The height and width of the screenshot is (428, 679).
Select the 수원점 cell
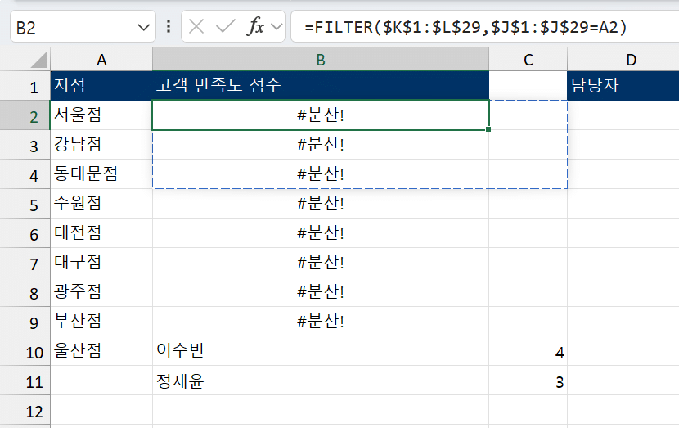click(x=101, y=204)
